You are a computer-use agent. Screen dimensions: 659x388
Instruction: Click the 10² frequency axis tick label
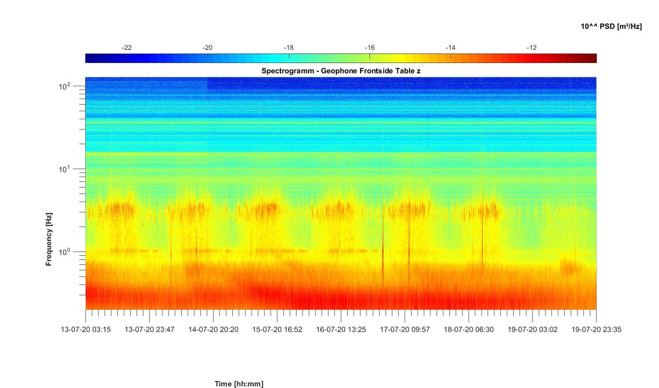[65, 86]
